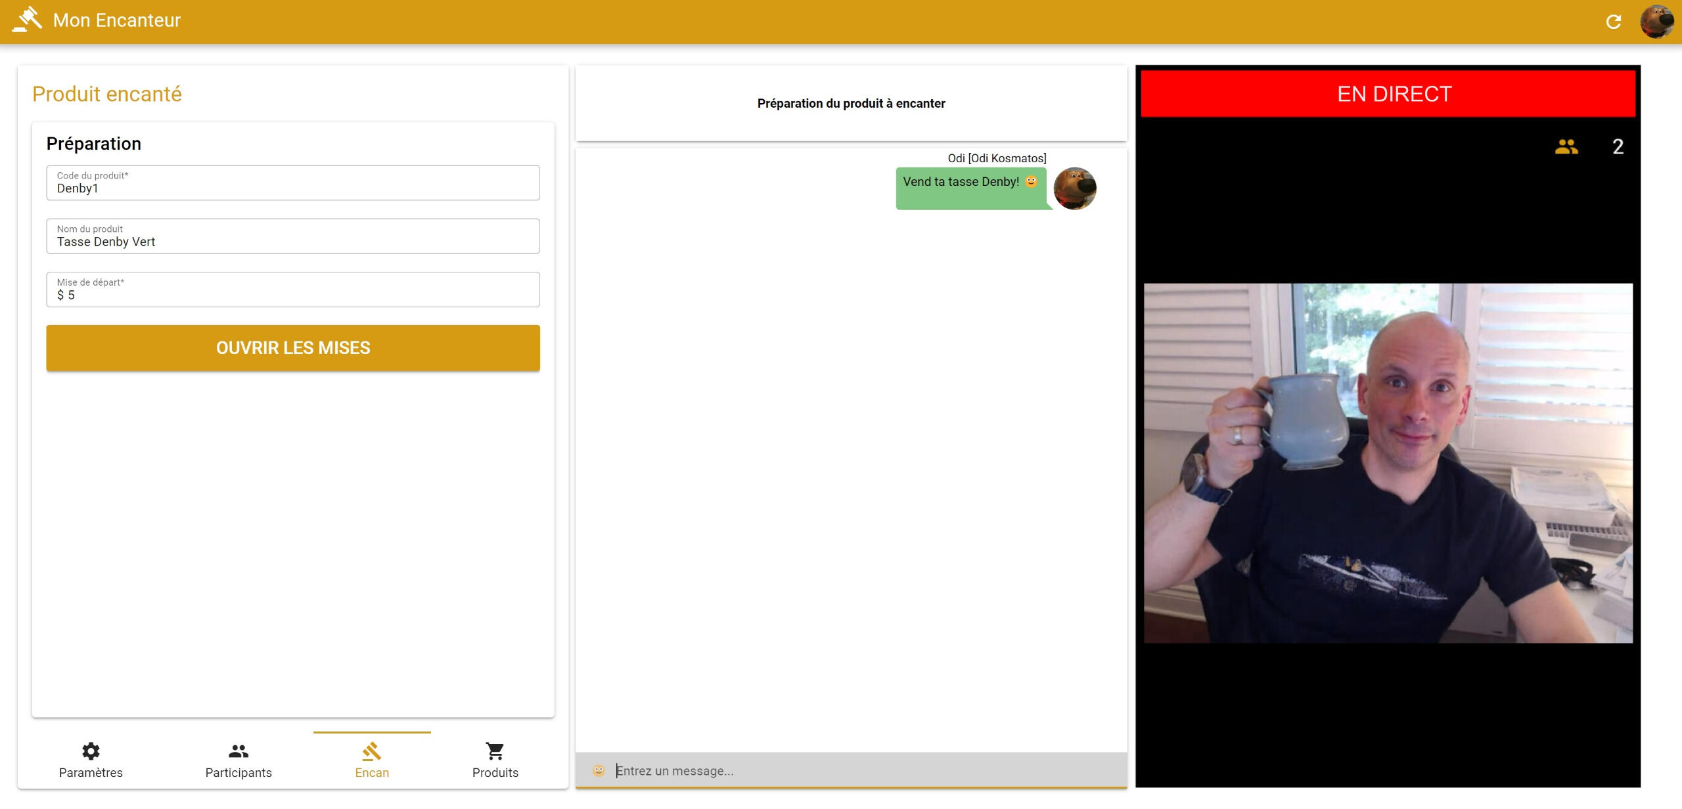Screen dimensions: 1682x809
Task: Click the live video feed
Action: pyautogui.click(x=1388, y=463)
